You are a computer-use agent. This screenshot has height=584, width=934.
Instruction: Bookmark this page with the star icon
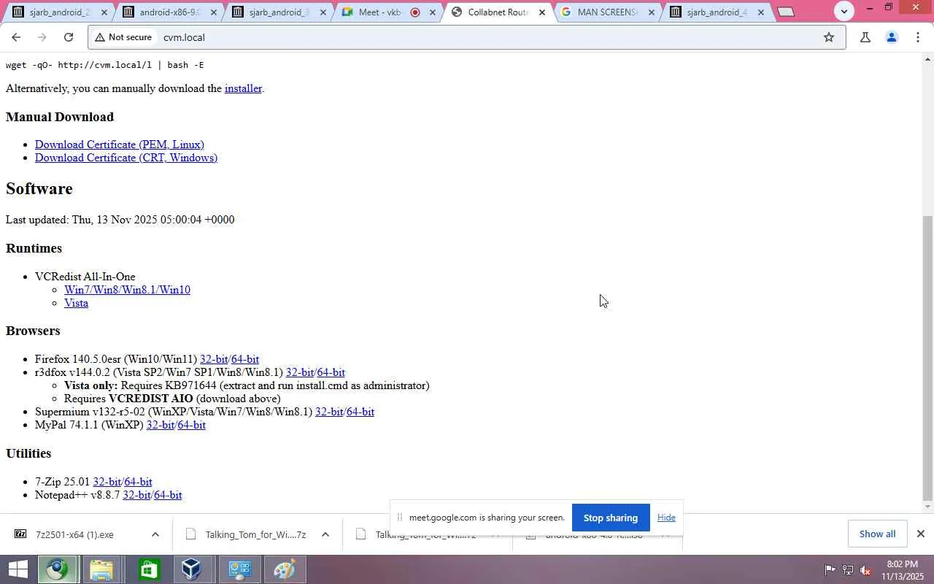coord(829,37)
